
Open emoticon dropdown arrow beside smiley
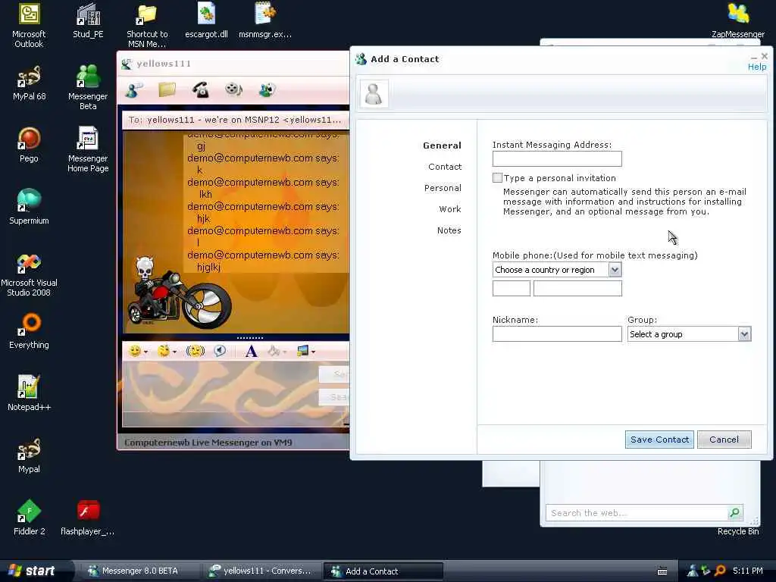[x=145, y=352]
